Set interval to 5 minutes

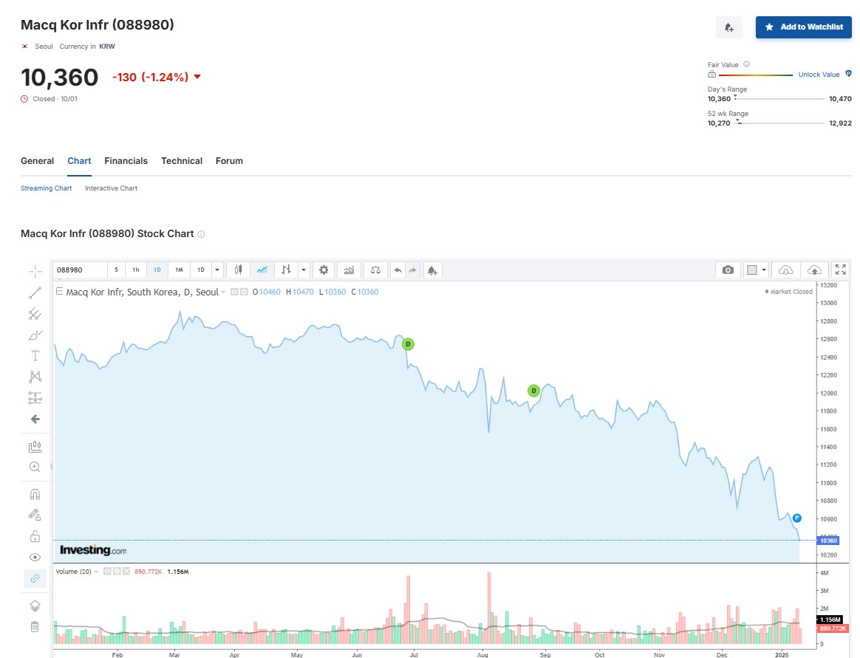116,270
